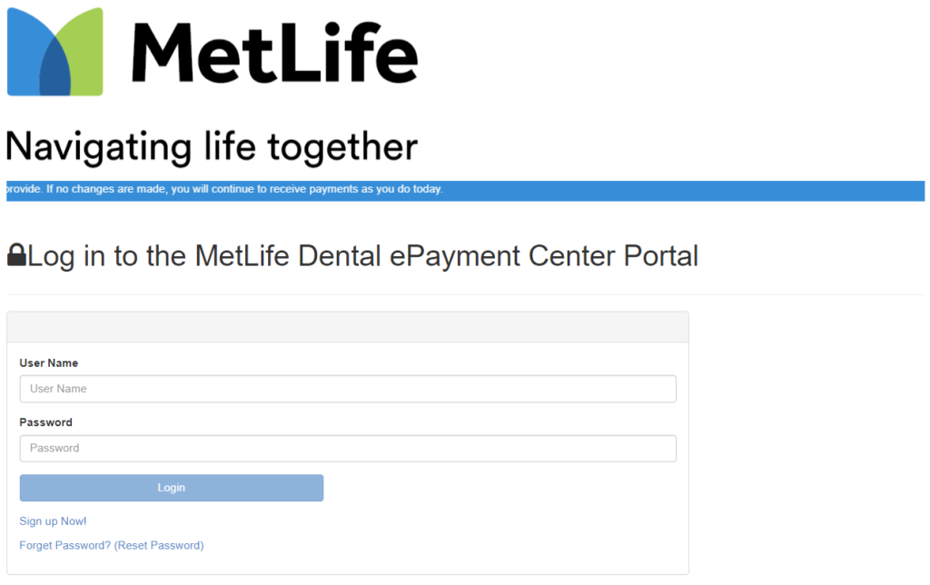The height and width of the screenshot is (585, 930).
Task: Focus the Password input field
Action: tap(348, 448)
